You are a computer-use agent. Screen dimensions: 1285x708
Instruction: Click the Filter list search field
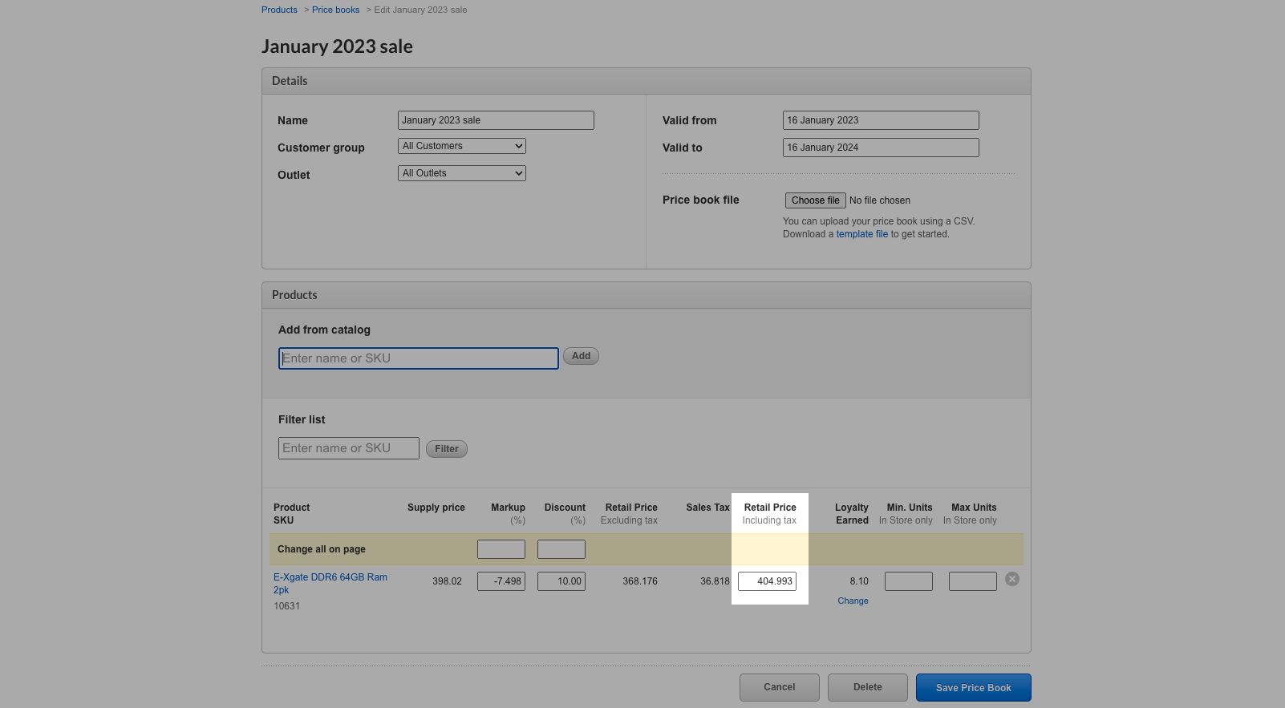(x=348, y=448)
